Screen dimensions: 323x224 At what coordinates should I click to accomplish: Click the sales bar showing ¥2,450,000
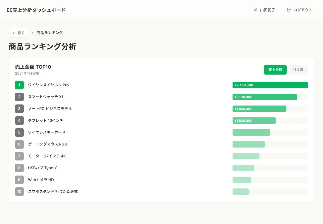point(270,85)
